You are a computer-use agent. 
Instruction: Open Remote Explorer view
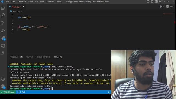tap(3, 46)
